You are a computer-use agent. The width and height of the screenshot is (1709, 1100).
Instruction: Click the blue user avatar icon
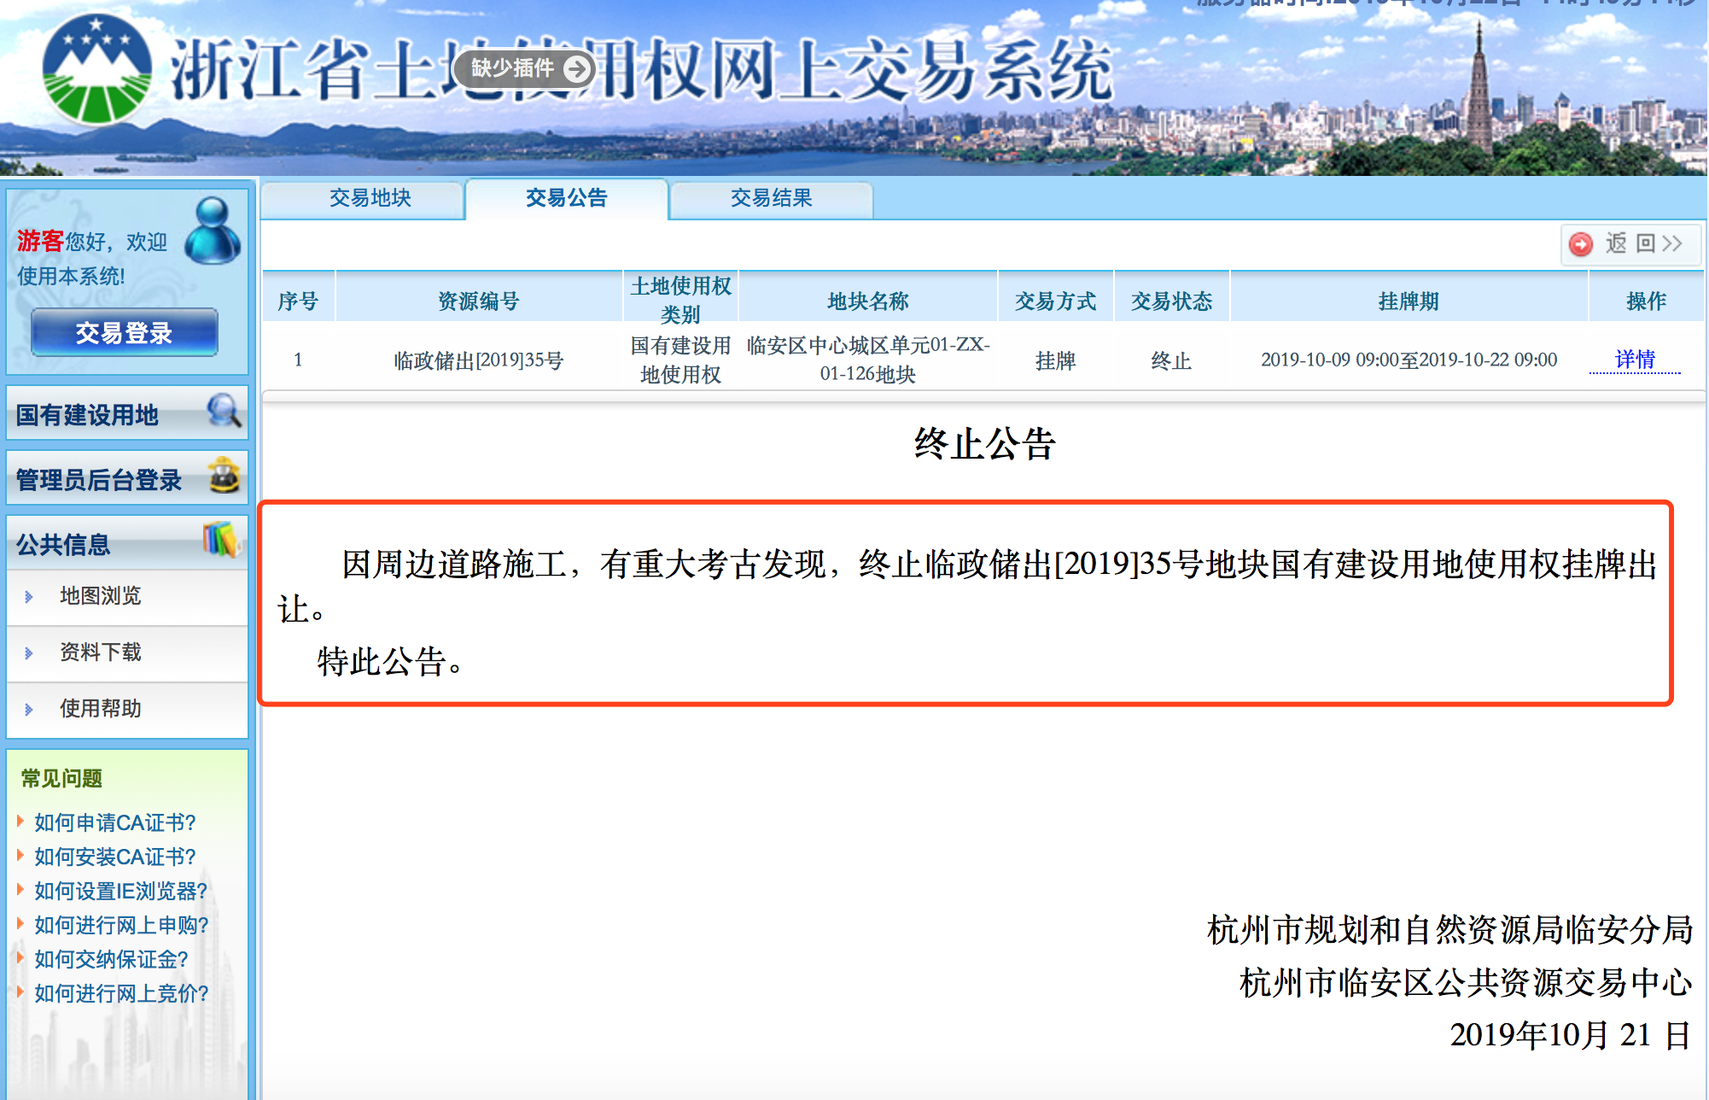pyautogui.click(x=213, y=231)
